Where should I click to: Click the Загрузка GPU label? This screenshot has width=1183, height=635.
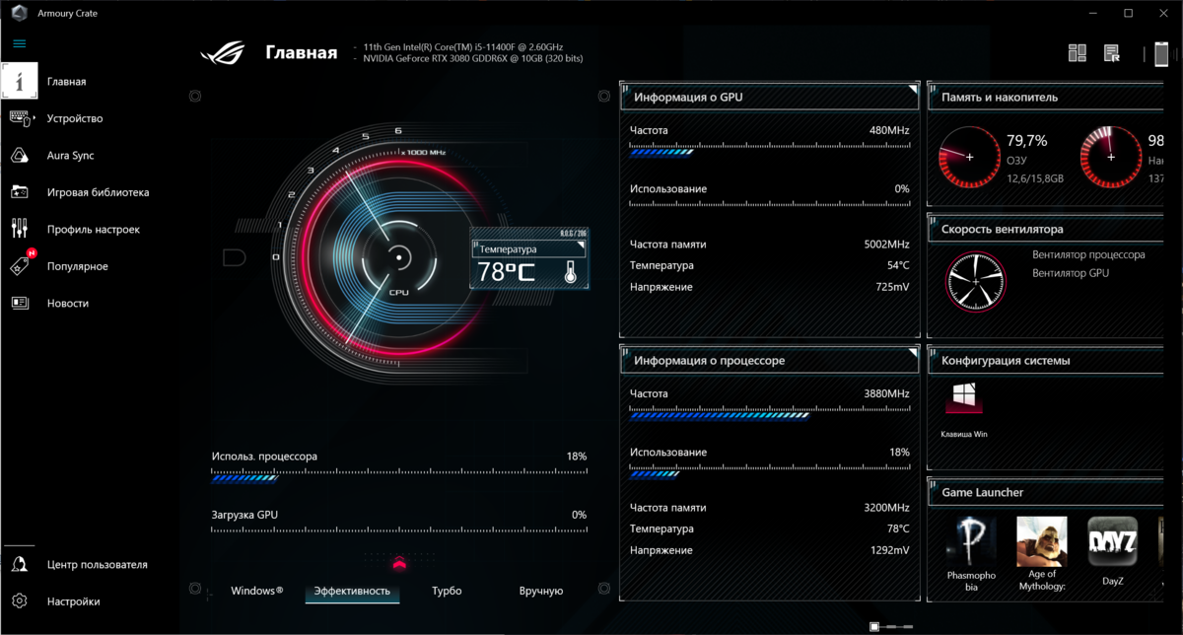[245, 515]
